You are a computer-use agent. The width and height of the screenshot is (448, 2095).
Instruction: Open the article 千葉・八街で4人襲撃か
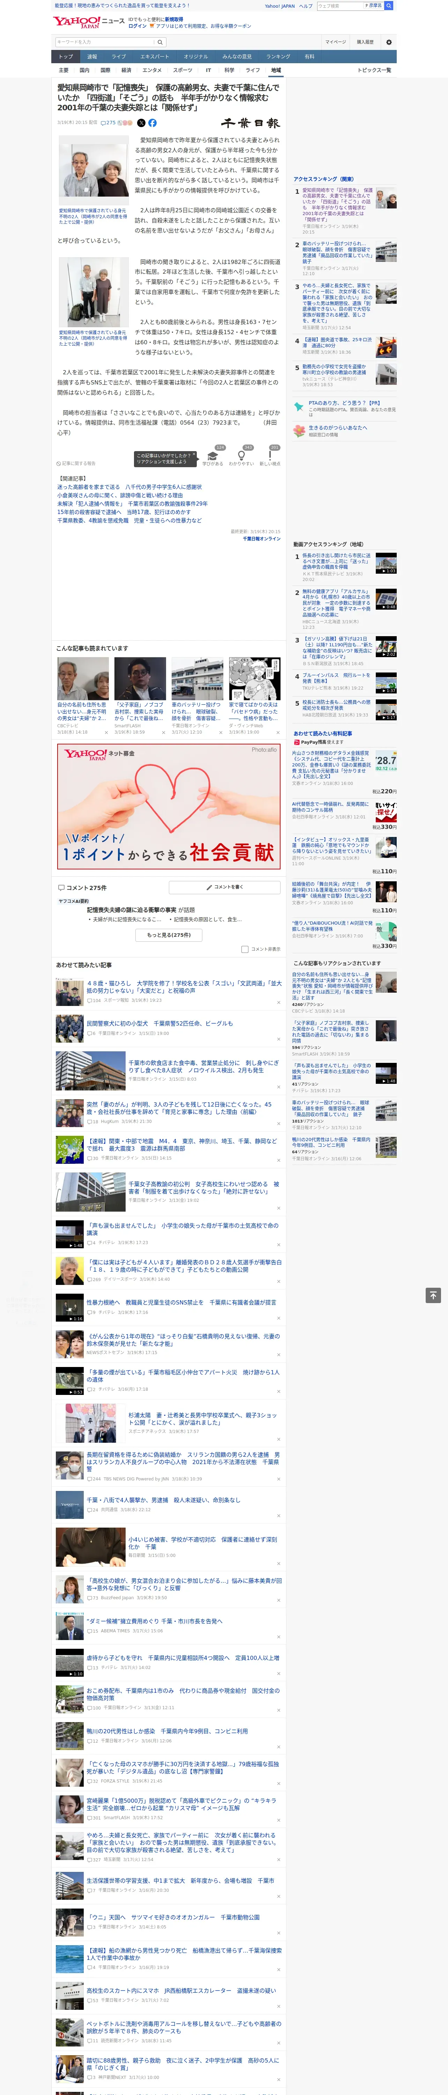point(163,1500)
